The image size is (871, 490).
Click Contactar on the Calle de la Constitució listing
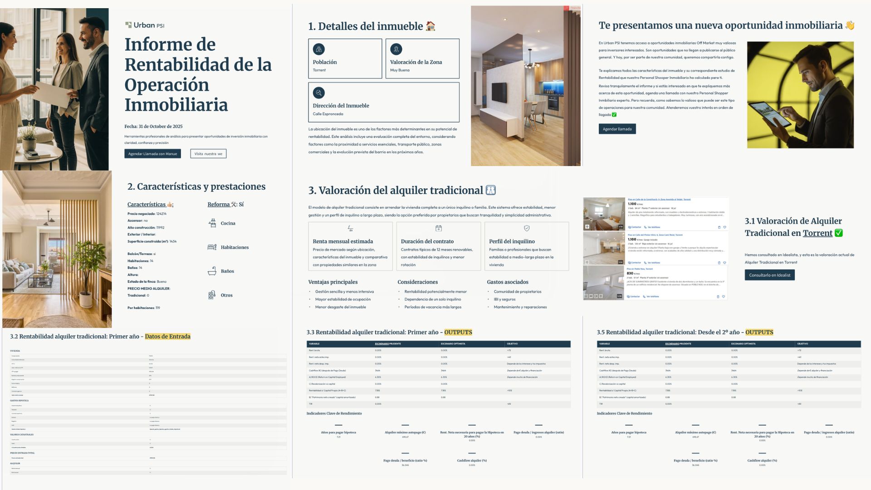click(x=635, y=227)
